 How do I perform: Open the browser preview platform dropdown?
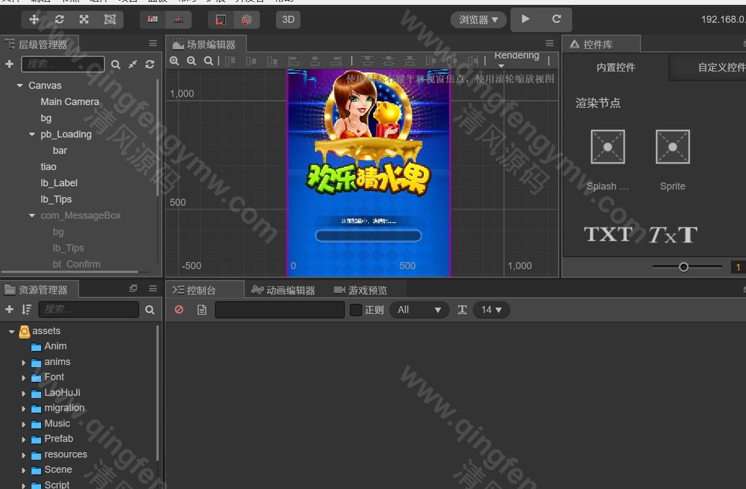point(479,19)
